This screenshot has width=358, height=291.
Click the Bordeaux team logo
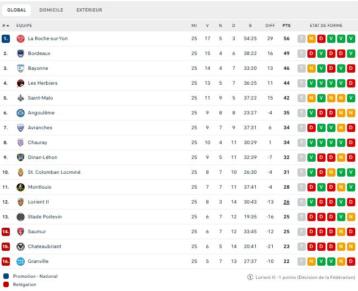pos(20,53)
